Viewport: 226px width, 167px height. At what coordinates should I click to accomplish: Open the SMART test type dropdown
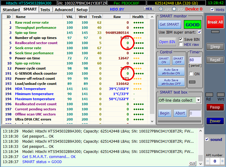pyautogui.click(x=199, y=100)
